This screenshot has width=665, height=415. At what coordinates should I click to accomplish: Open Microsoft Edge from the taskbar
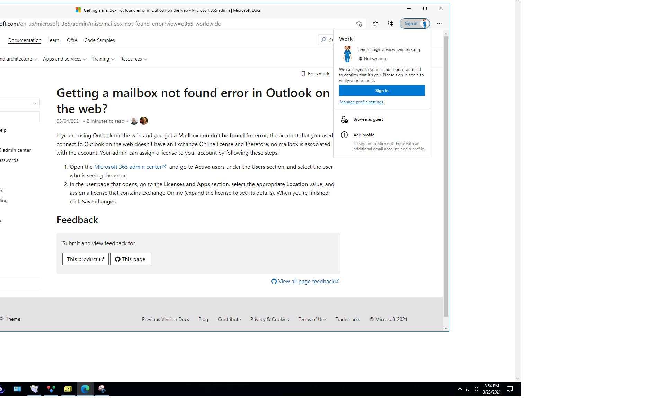(85, 389)
